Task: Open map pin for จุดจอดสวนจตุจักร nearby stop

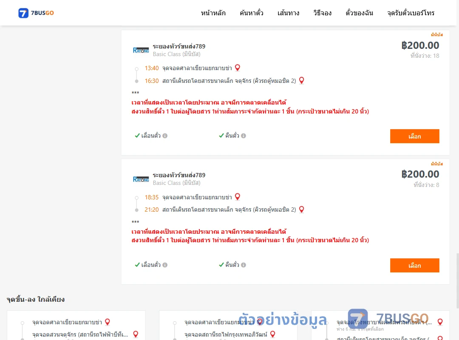Action: click(x=136, y=334)
